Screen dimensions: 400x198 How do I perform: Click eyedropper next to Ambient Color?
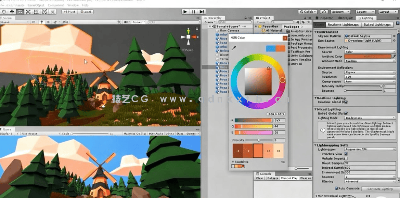(394, 57)
